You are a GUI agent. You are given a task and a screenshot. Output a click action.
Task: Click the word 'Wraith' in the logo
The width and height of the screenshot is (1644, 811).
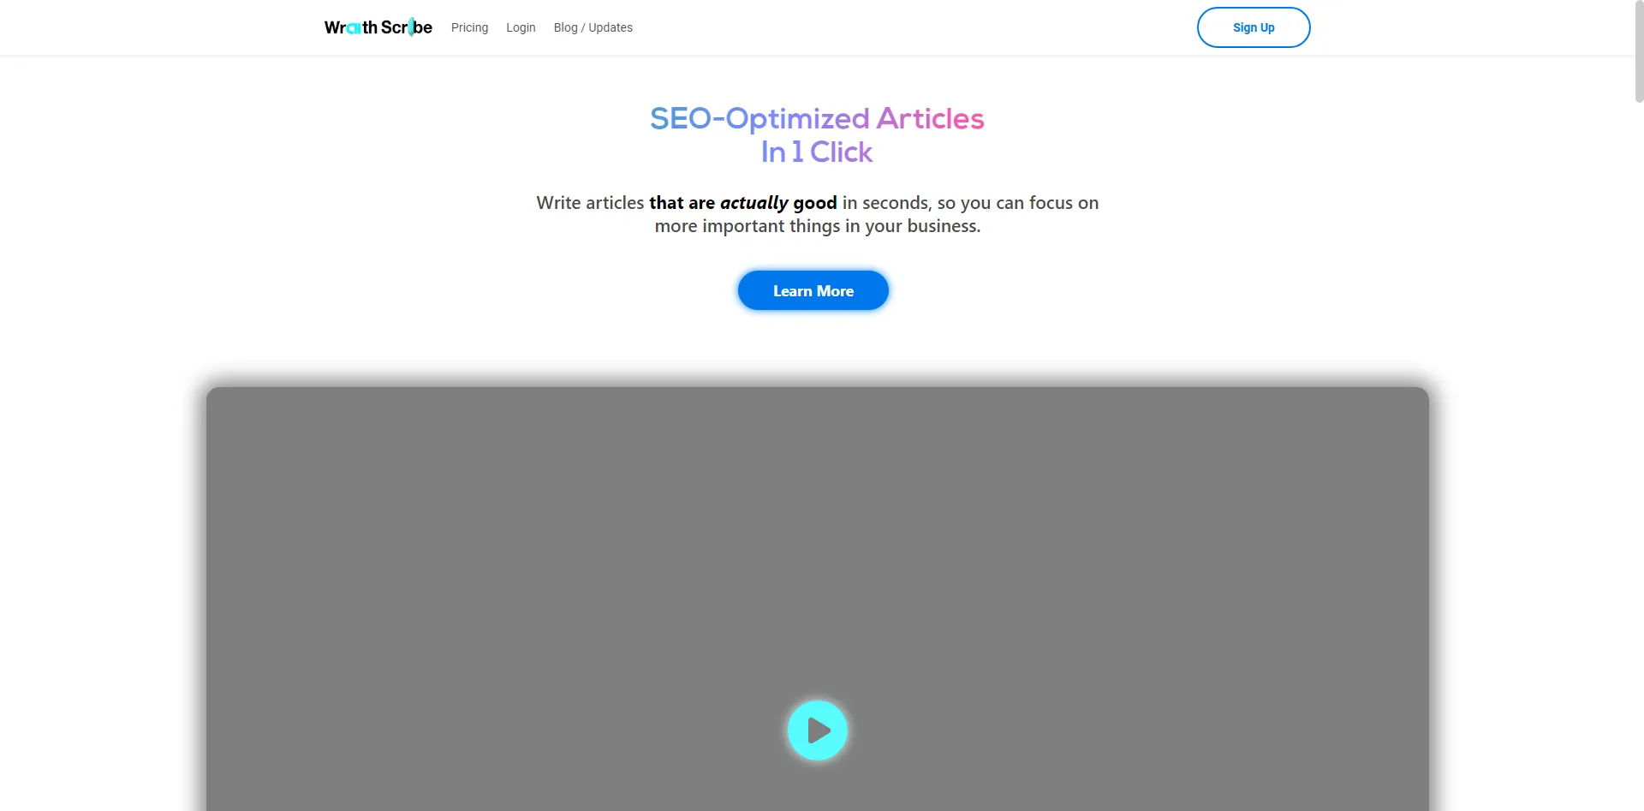(351, 27)
